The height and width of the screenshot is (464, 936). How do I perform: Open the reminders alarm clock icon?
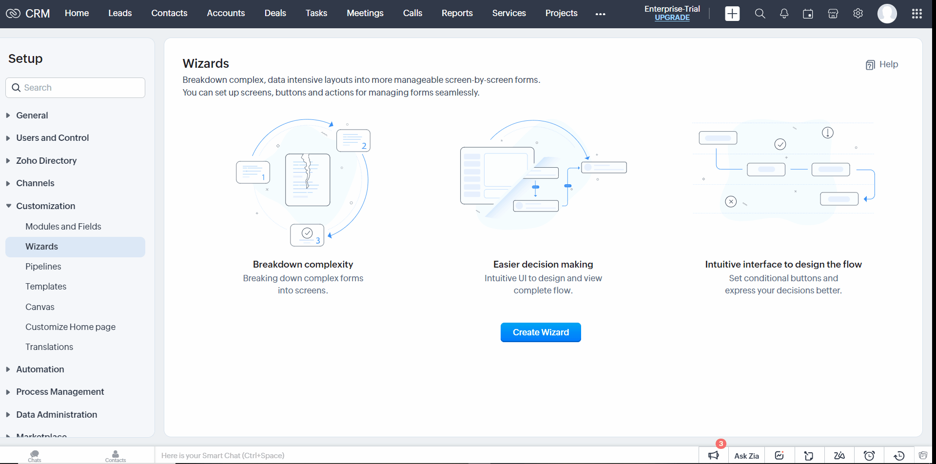(x=869, y=455)
